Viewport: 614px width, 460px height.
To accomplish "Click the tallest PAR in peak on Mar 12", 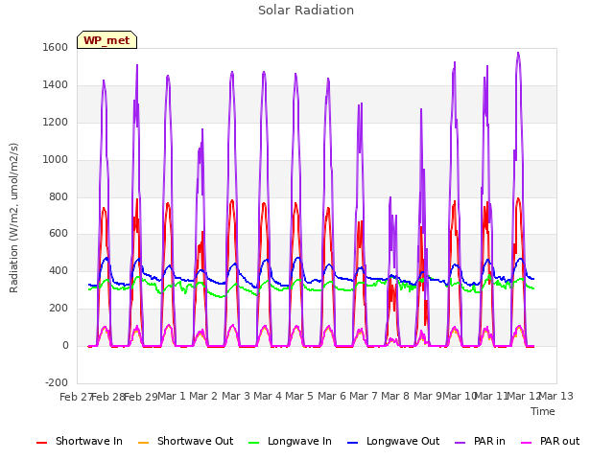I will coord(518,54).
